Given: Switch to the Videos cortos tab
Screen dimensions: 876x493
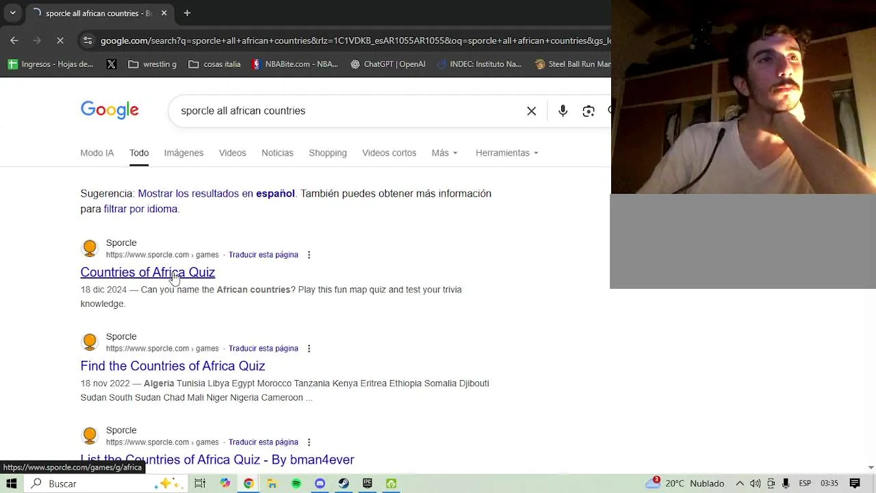Looking at the screenshot, I should coord(389,153).
